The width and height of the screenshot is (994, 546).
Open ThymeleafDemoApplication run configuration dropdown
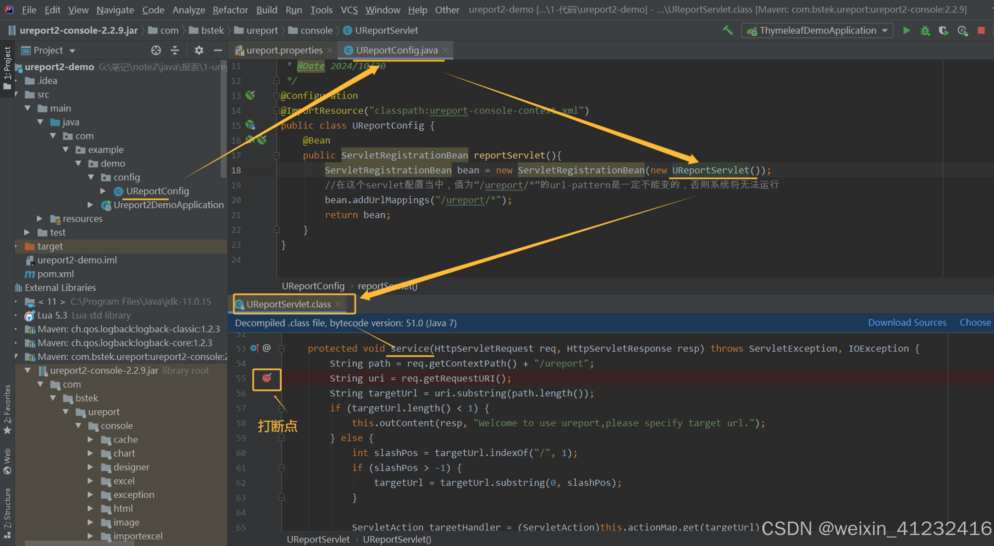coord(817,30)
